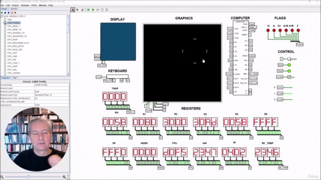Open the Shared Label Font property value
The width and height of the screenshot is (321, 180).
pos(52,95)
